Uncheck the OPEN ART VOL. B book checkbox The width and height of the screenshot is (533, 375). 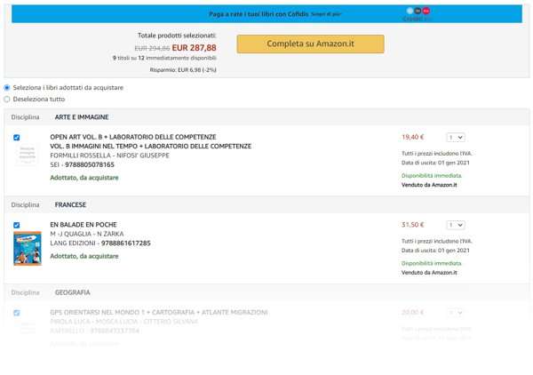tap(16, 138)
